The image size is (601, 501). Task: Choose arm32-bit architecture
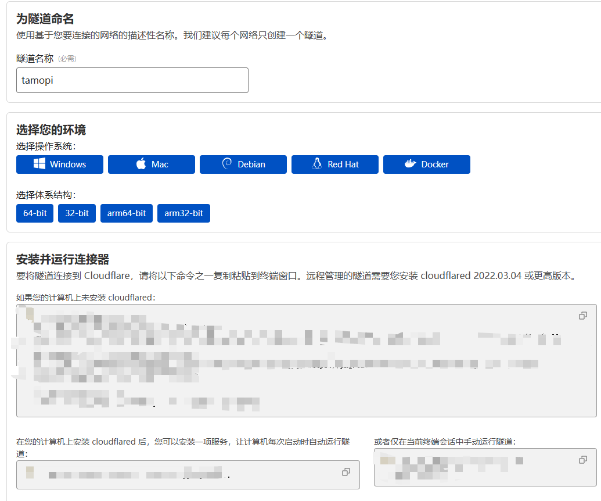pos(183,213)
